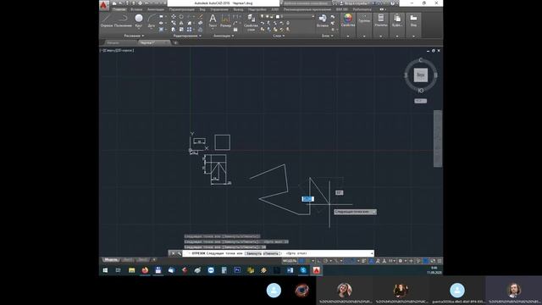Click the workspace switching gear icon
This screenshot has width=542, height=305.
pos(401,261)
